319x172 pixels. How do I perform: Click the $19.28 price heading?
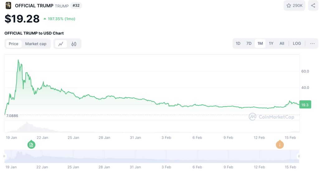point(22,19)
